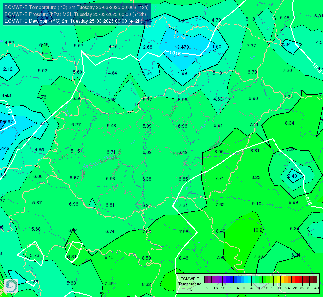Select the ECMWF-E Pressure MSL layer label
Viewport: 323px width, 297px height.
coord(76,14)
